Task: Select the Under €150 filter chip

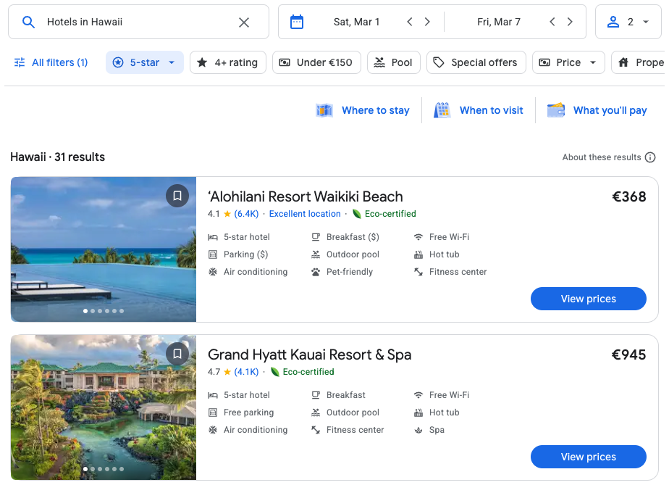Action: click(x=316, y=62)
